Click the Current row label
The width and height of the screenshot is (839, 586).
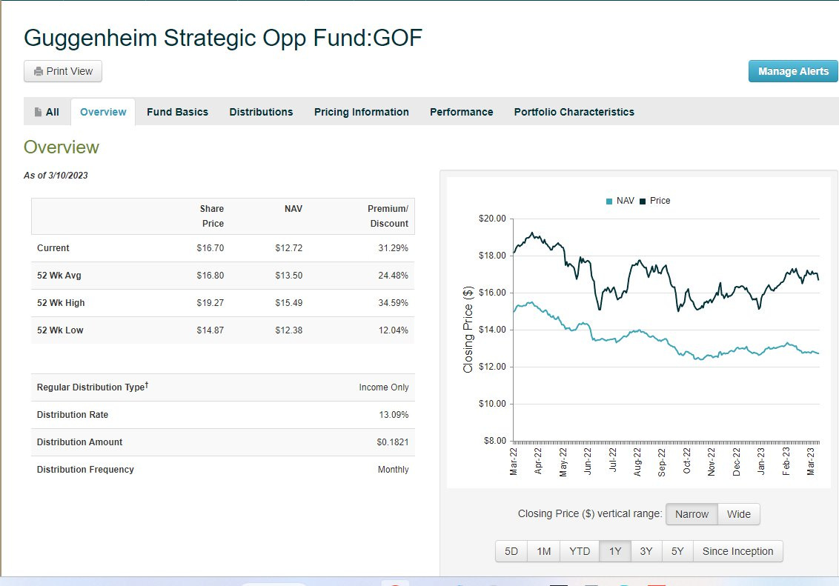pos(53,248)
